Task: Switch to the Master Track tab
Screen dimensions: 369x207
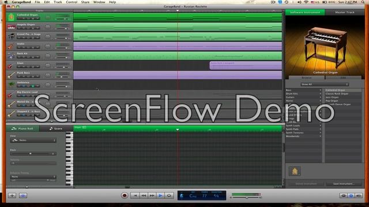Action: pos(345,12)
